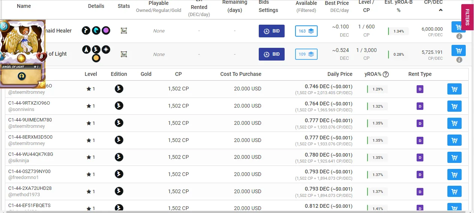Screen dimensions: 474x213
Task: Click rent type D badge for sikninja row
Action: pyautogui.click(x=420, y=157)
